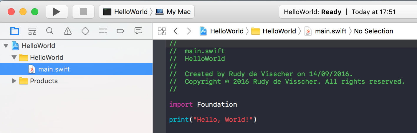417x133 pixels.
Task: Go forward in editor history
Action: coord(189,31)
